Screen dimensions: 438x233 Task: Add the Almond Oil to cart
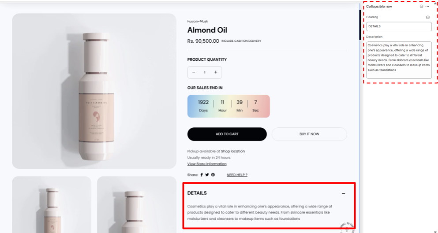[x=227, y=134]
